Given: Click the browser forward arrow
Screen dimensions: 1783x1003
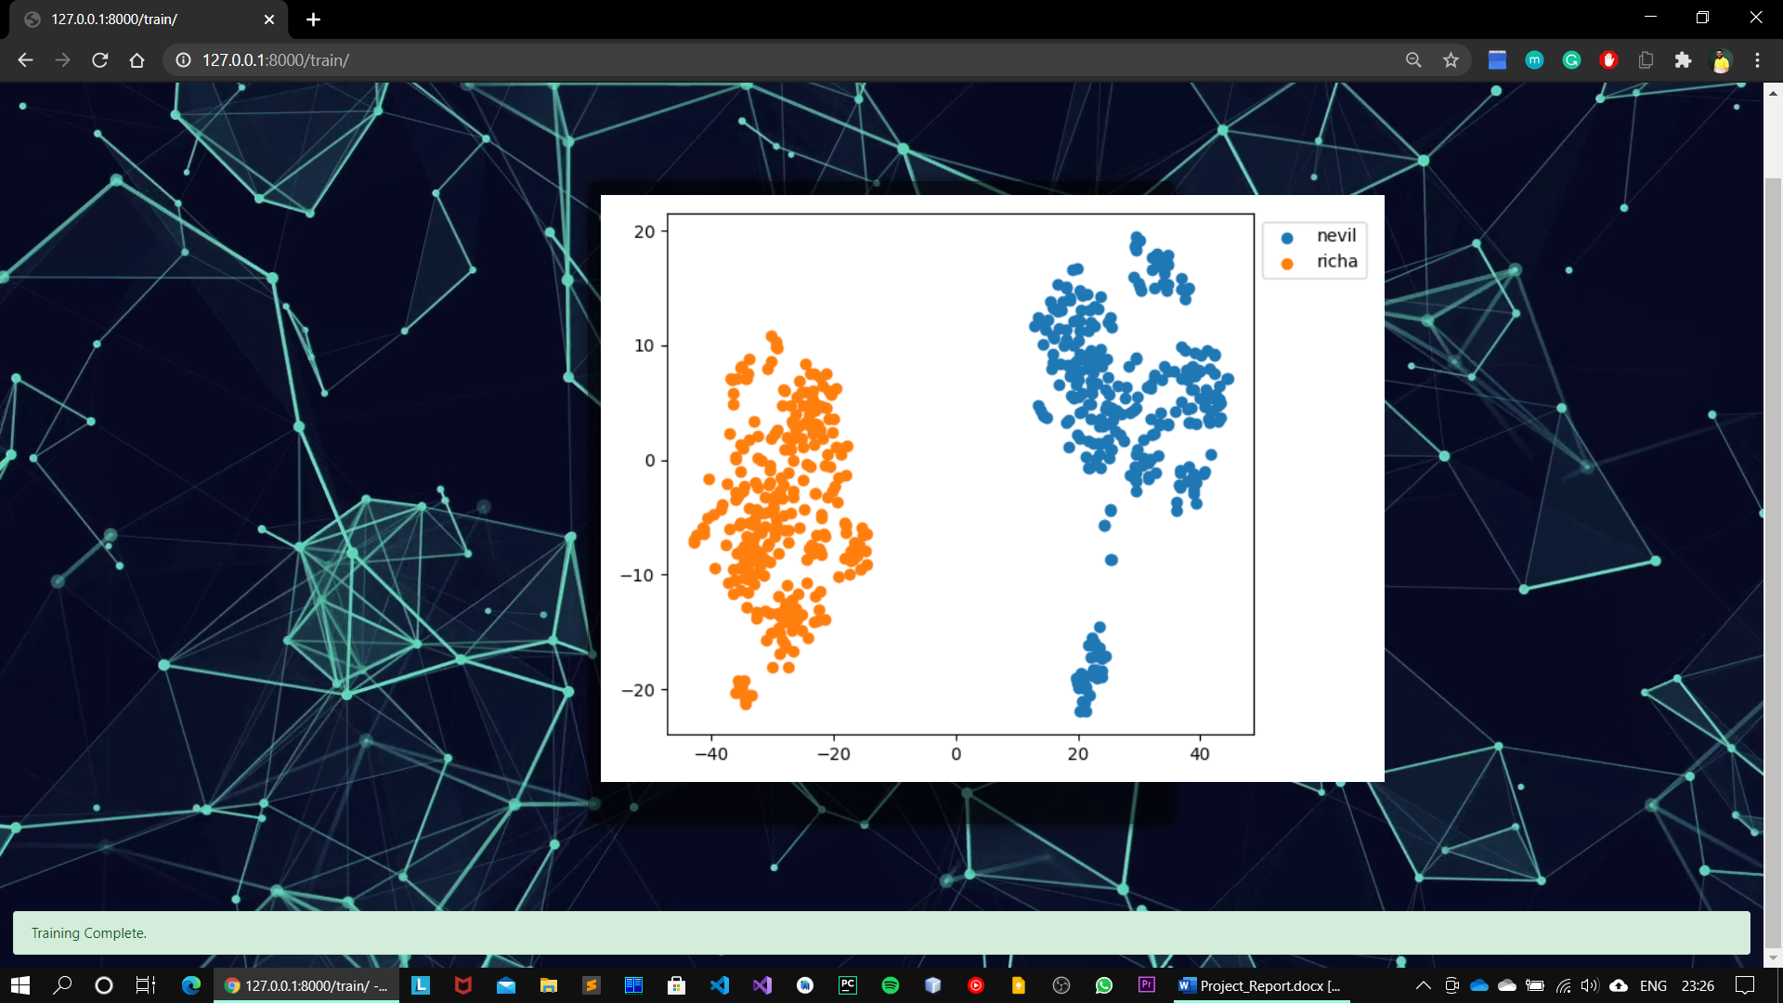Looking at the screenshot, I should tap(62, 60).
